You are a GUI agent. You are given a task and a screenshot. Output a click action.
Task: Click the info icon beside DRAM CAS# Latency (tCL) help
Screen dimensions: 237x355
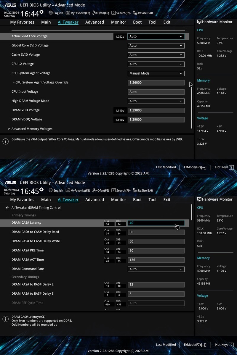(x=5, y=319)
